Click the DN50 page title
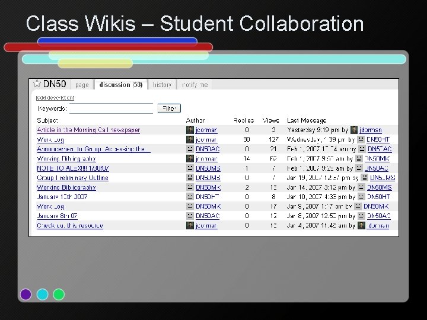This screenshot has width=427, height=320. click(x=55, y=84)
